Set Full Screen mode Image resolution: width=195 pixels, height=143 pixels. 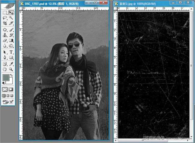(x=12, y=96)
